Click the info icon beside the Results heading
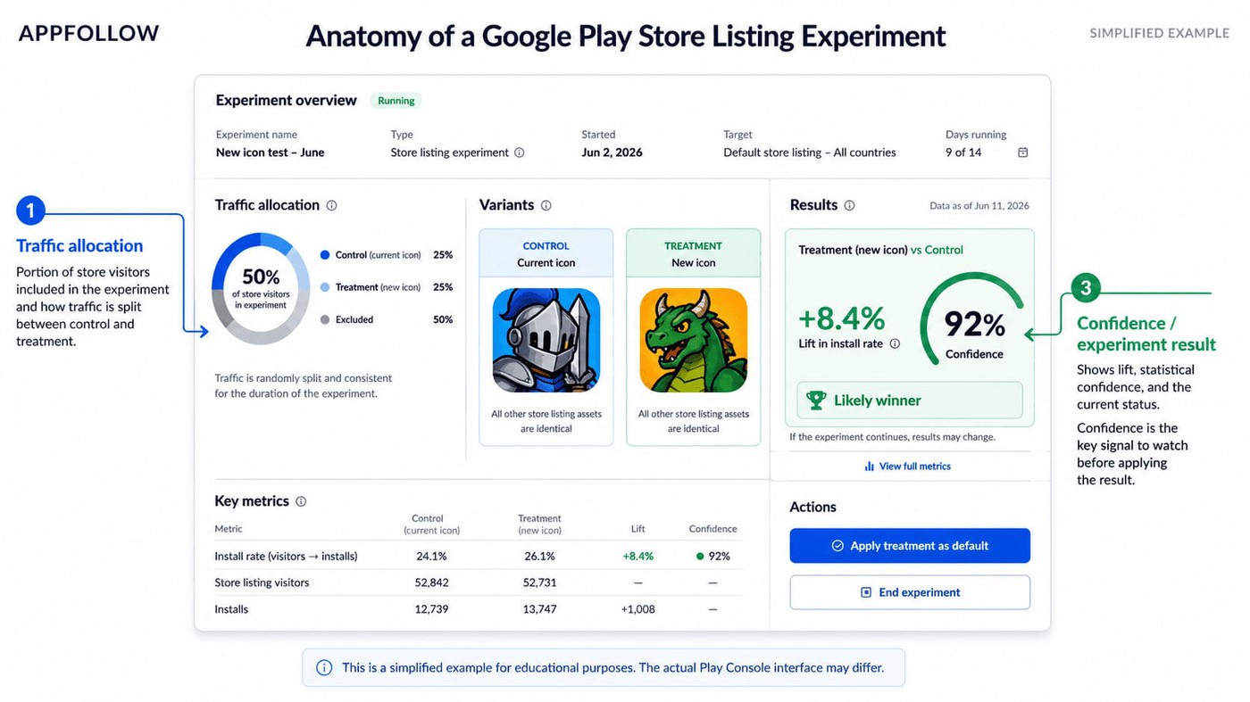The image size is (1250, 702). pyautogui.click(x=849, y=205)
